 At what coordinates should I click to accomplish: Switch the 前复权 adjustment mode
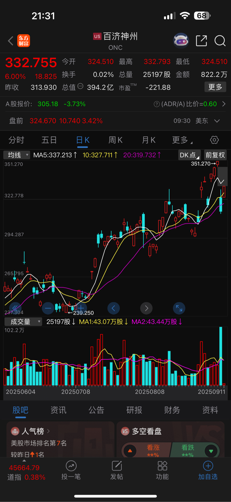(x=215, y=155)
